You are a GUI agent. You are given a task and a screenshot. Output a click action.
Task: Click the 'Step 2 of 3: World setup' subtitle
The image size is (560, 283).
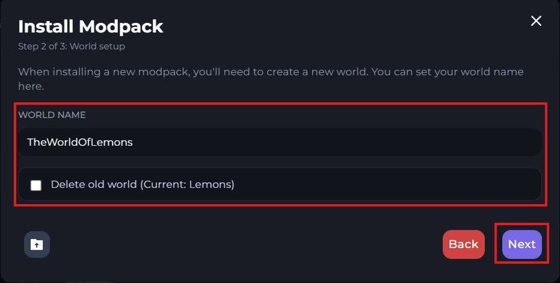click(x=71, y=46)
